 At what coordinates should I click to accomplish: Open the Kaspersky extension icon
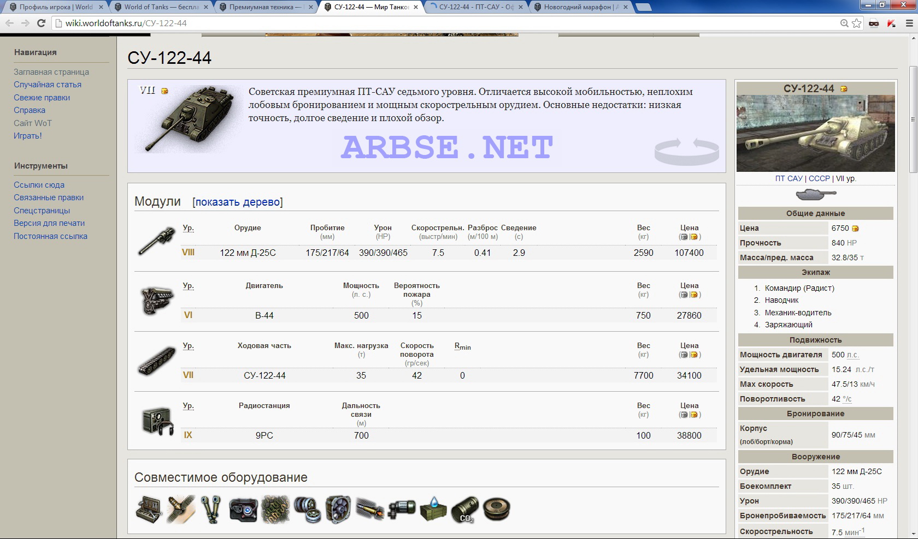pos(891,23)
